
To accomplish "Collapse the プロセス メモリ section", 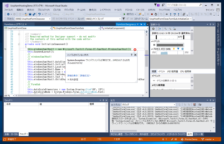I will 152,49.
